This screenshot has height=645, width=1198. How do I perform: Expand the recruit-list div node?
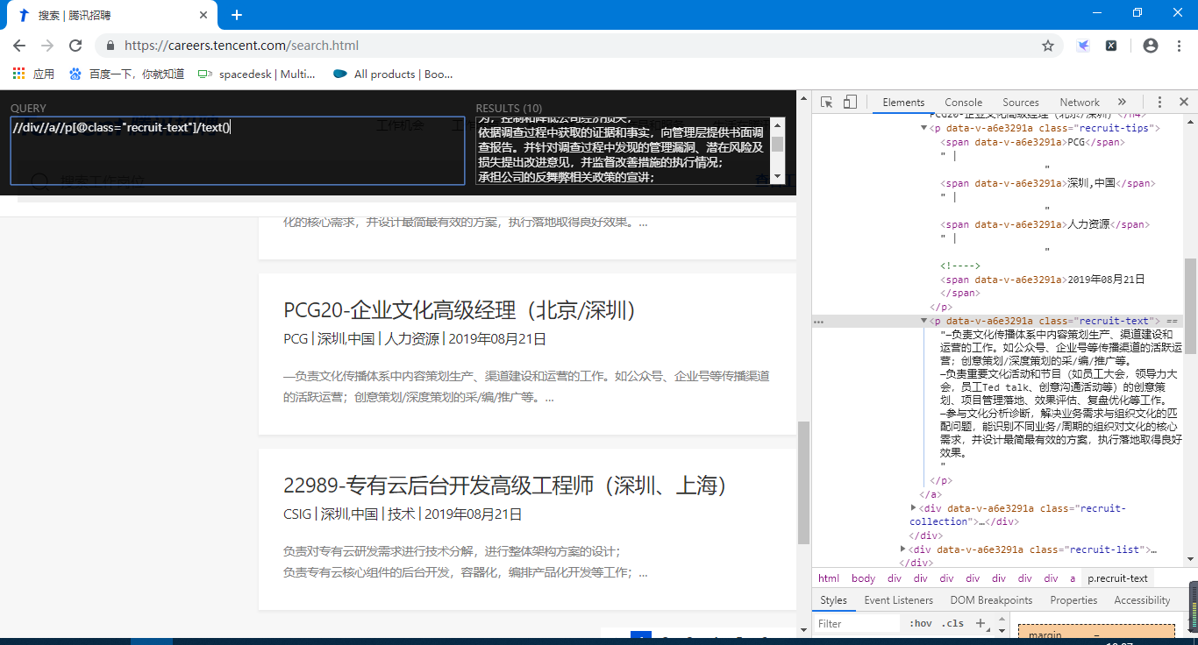coord(902,549)
